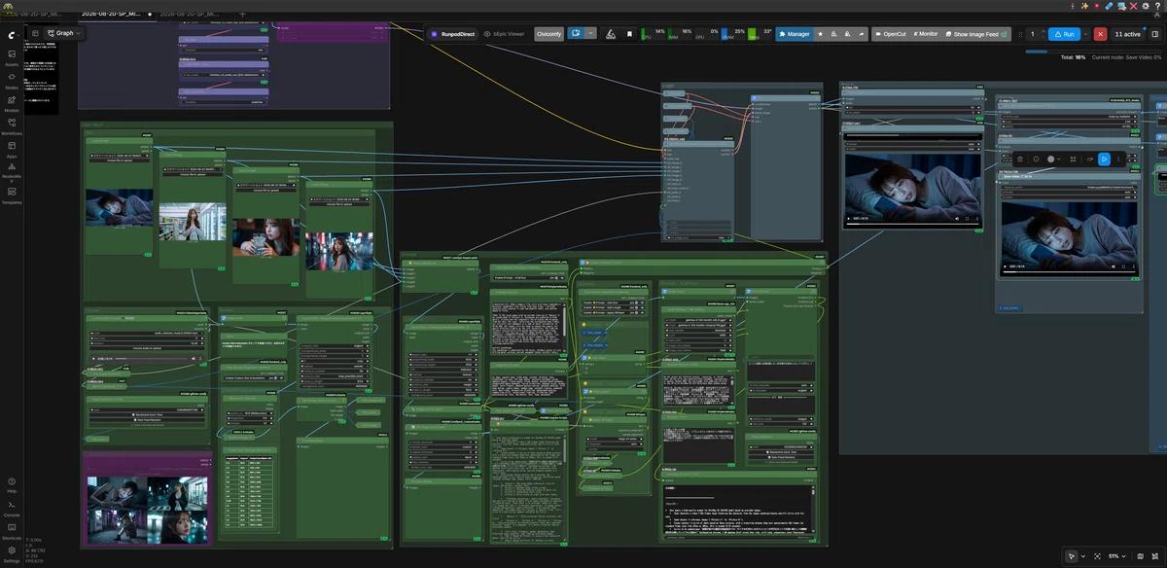Open the ComfyUI logo menu chevron
The width and height of the screenshot is (1167, 568).
click(20, 35)
